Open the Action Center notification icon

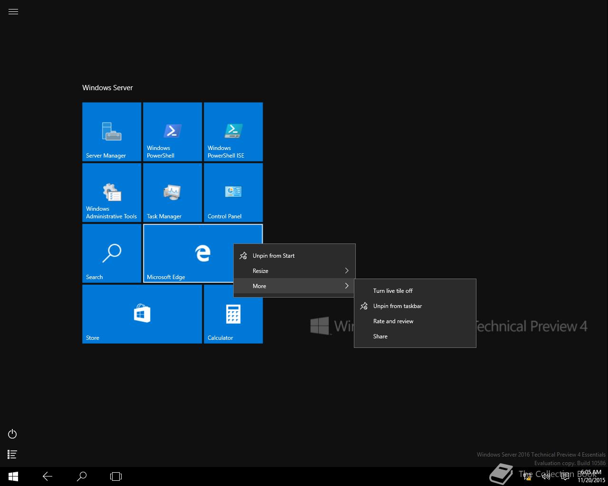(x=565, y=477)
